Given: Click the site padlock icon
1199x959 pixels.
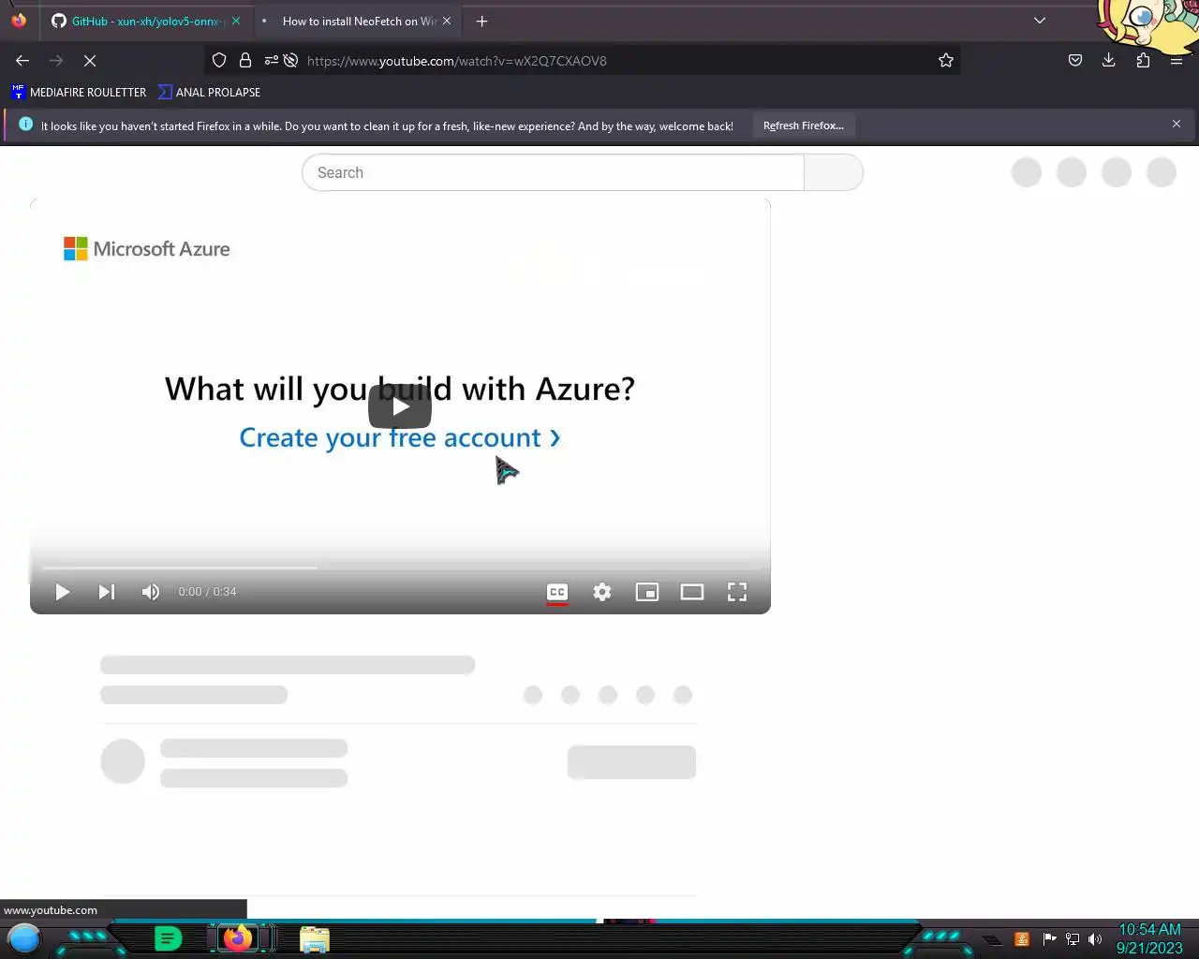Looking at the screenshot, I should (245, 60).
